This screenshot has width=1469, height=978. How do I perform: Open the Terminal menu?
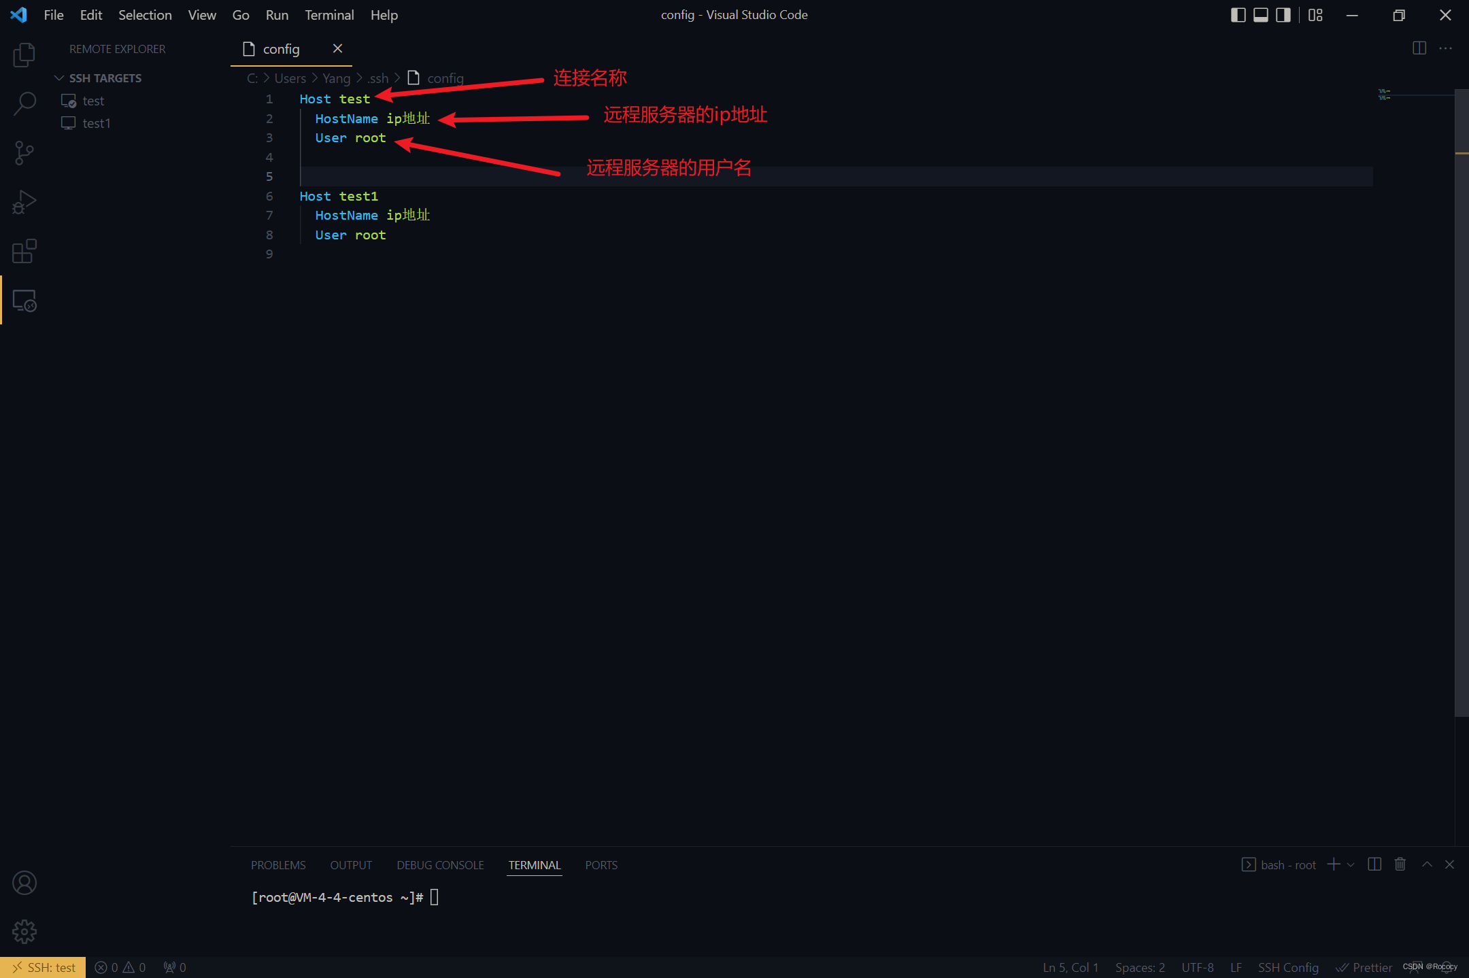329,15
